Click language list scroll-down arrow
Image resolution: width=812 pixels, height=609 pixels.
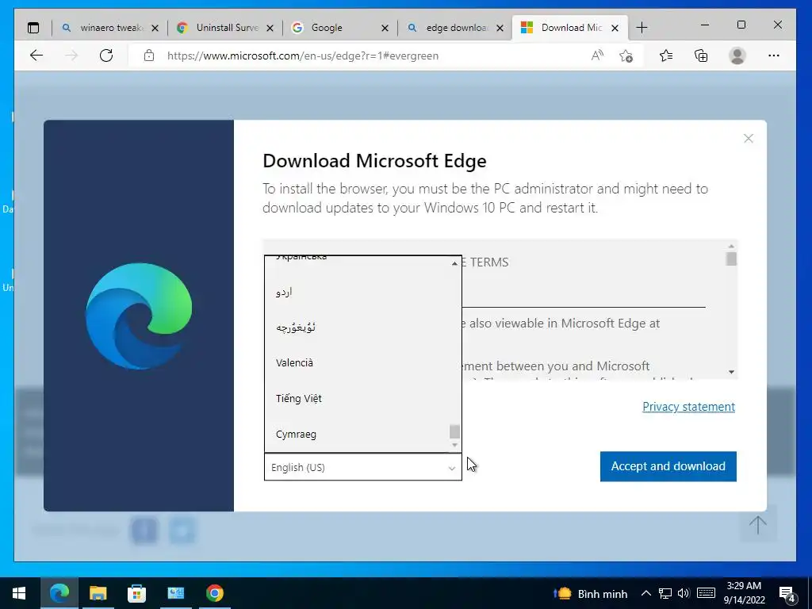(x=454, y=446)
